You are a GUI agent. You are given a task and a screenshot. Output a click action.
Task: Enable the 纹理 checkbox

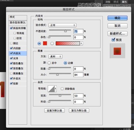tap(15, 38)
